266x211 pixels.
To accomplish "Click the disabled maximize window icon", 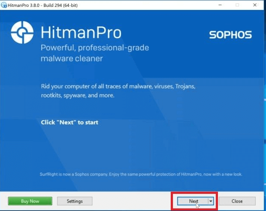I will pos(237,5).
